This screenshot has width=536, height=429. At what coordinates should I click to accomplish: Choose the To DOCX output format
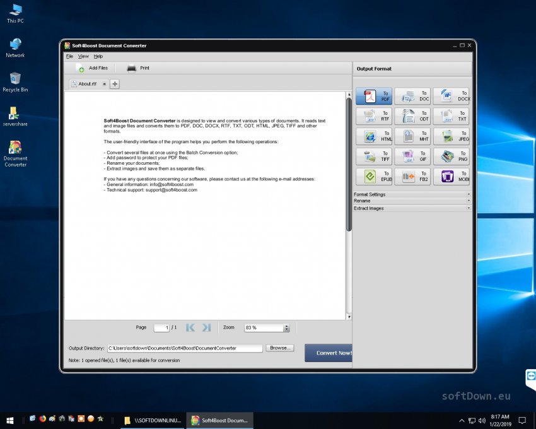(450, 95)
